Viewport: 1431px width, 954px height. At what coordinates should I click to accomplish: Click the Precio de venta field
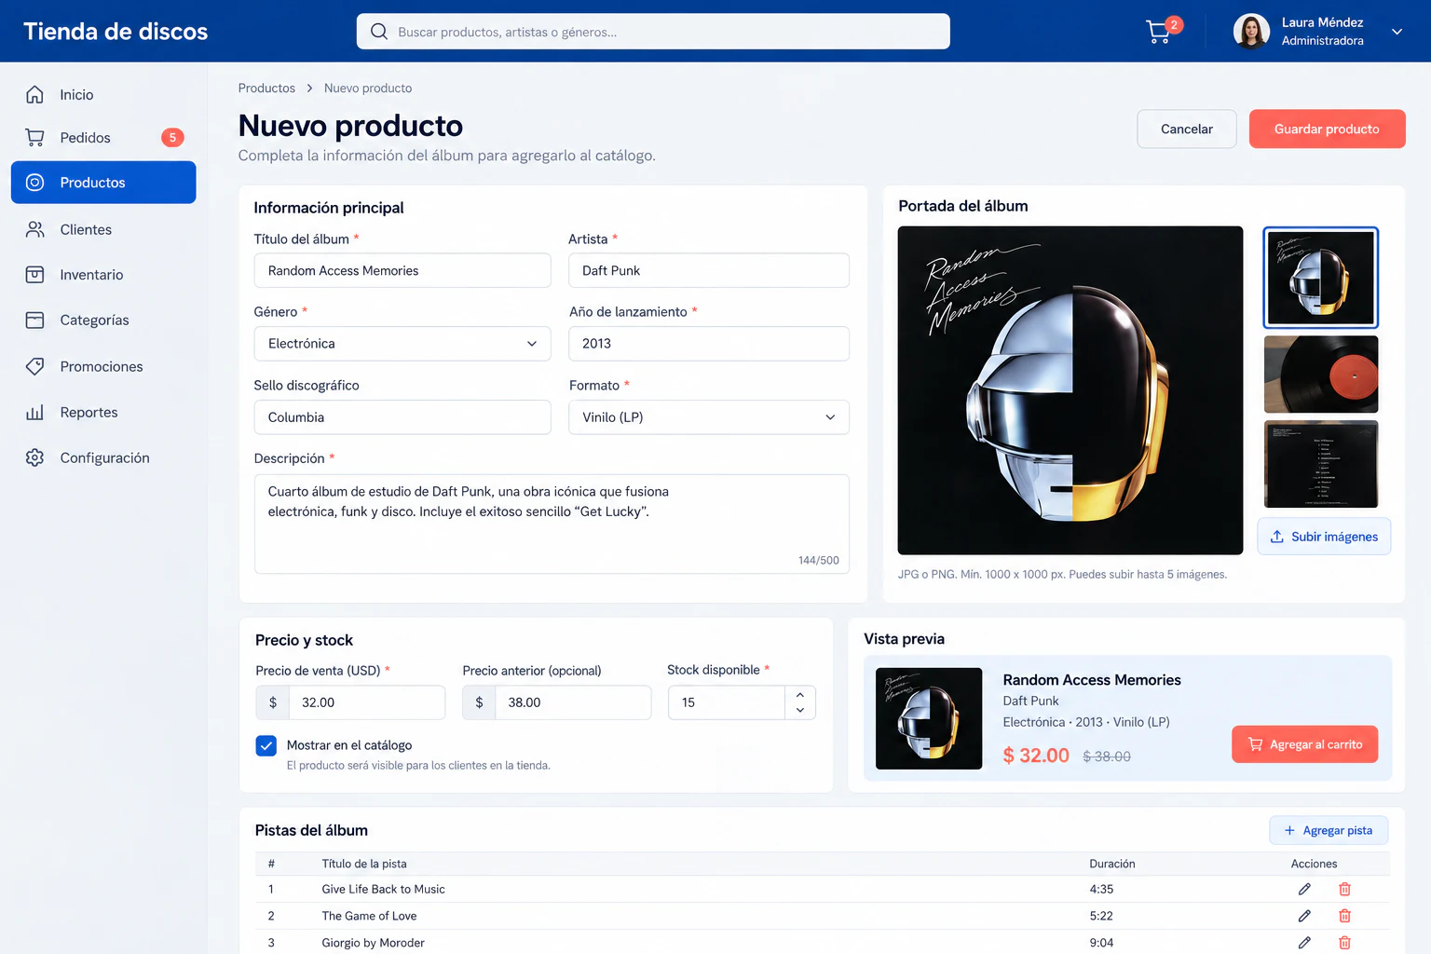pyautogui.click(x=367, y=702)
